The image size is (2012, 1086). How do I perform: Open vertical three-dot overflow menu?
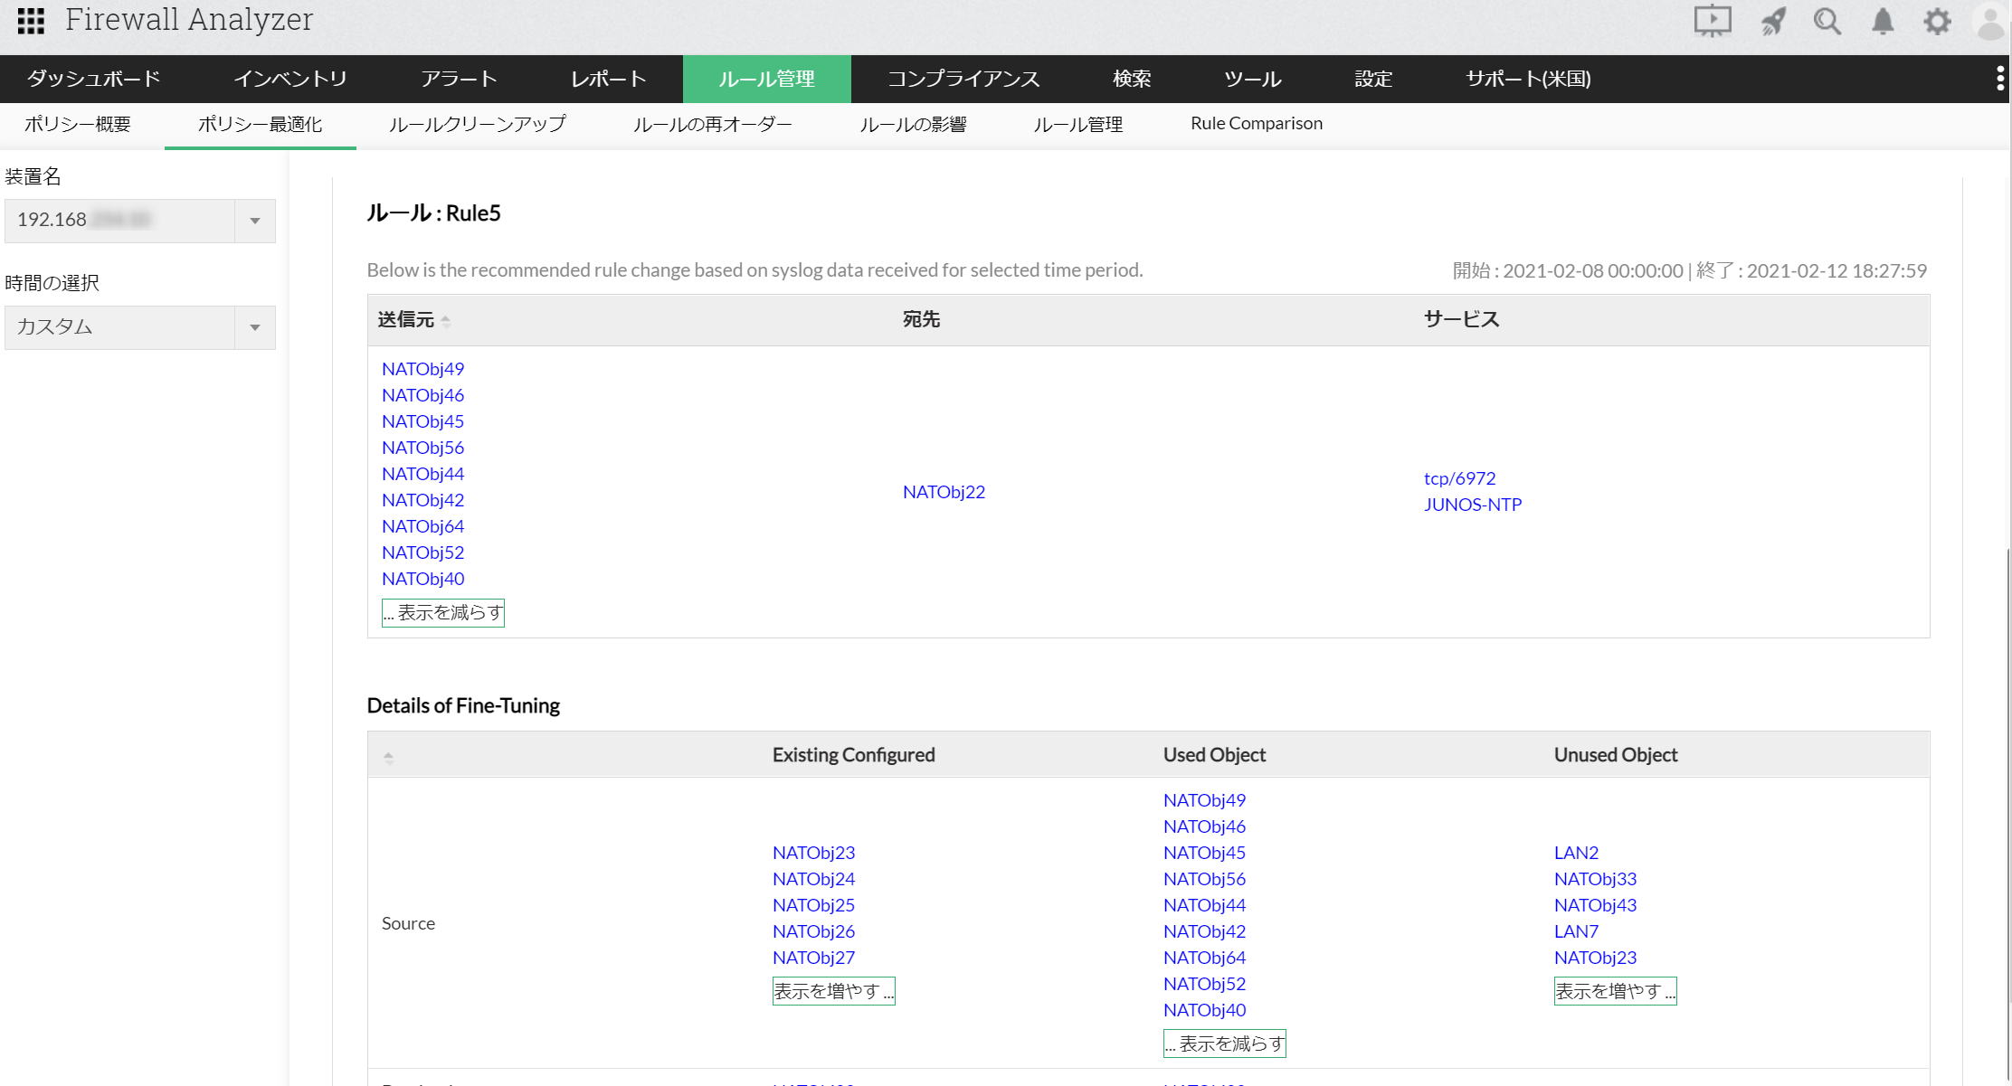[x=1999, y=79]
